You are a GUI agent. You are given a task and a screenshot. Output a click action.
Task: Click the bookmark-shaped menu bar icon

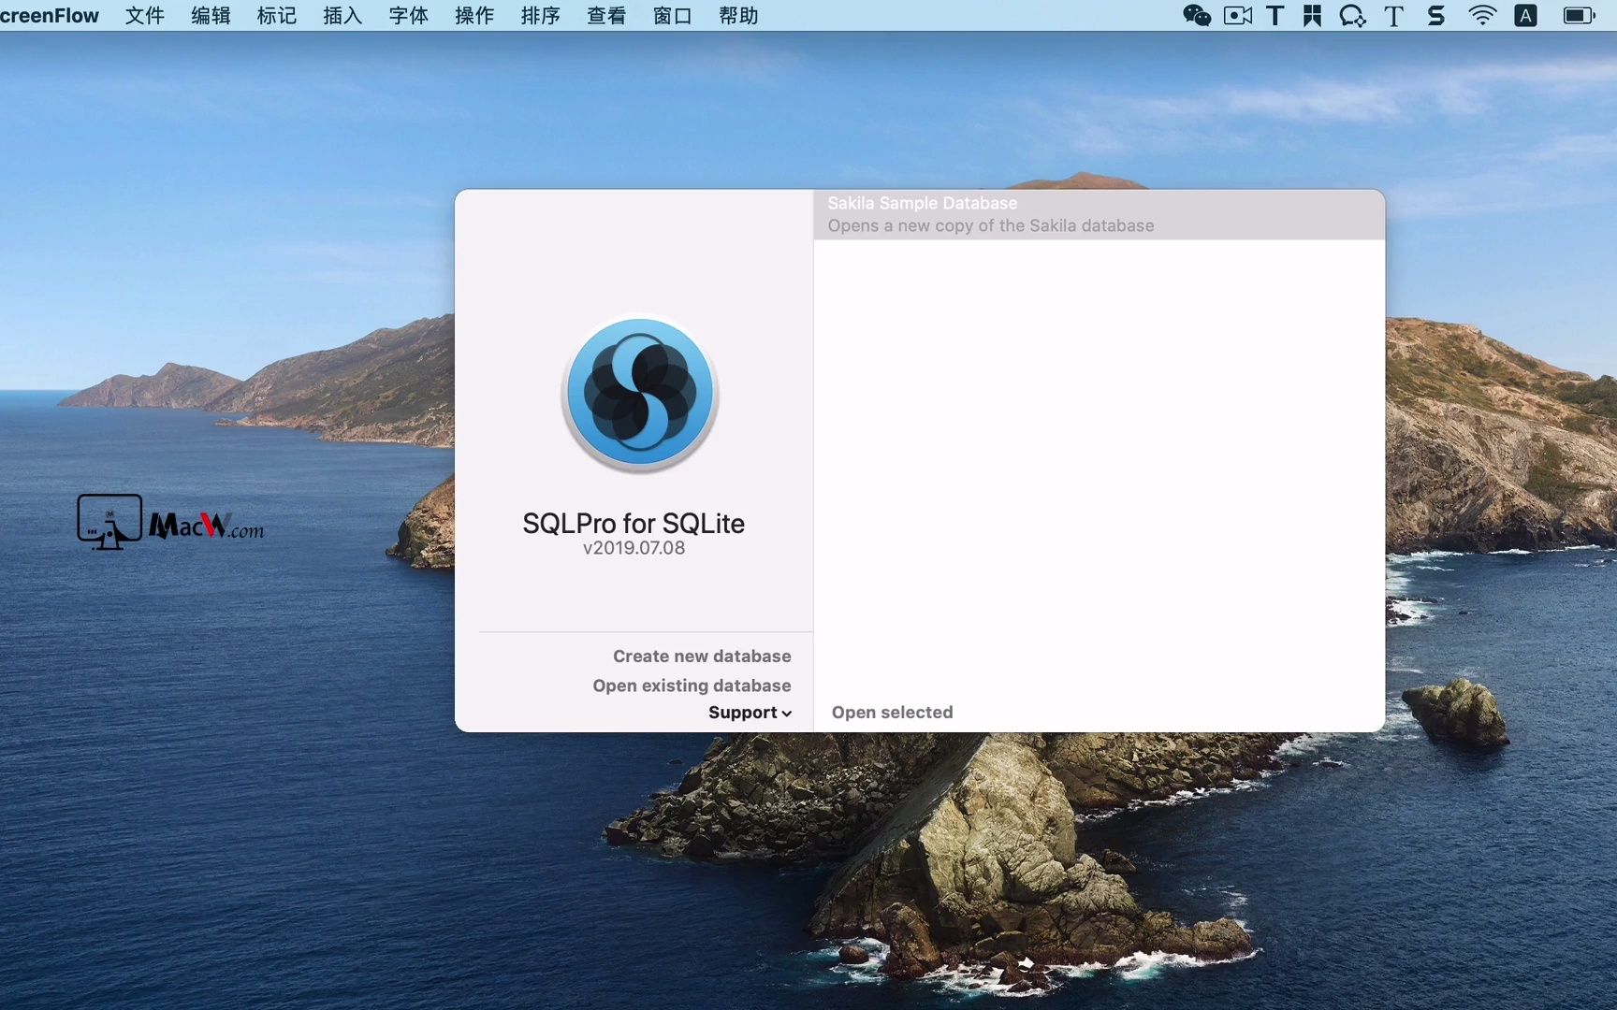click(1312, 16)
